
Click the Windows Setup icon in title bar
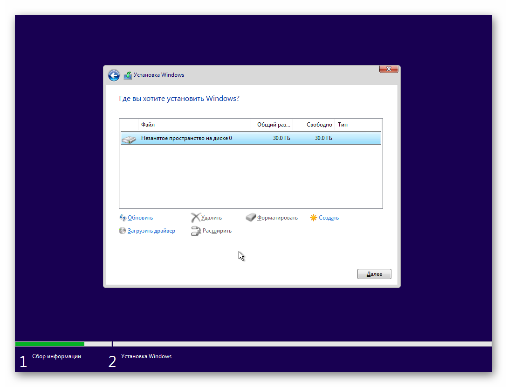coord(128,75)
